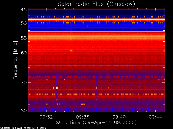Click the 55 MHz axis label
Screen dimensions: 173x129
click(x=24, y=38)
